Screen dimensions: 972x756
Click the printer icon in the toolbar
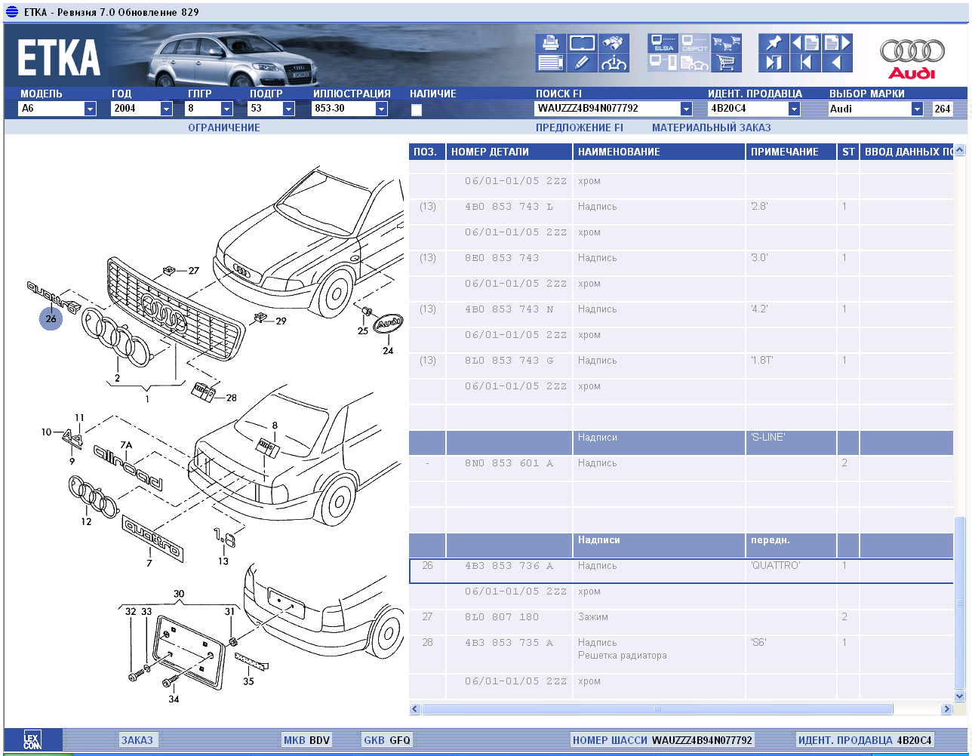click(550, 43)
